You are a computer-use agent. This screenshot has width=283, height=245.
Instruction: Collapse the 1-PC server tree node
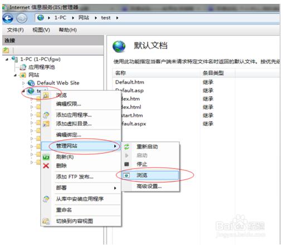tap(7, 60)
